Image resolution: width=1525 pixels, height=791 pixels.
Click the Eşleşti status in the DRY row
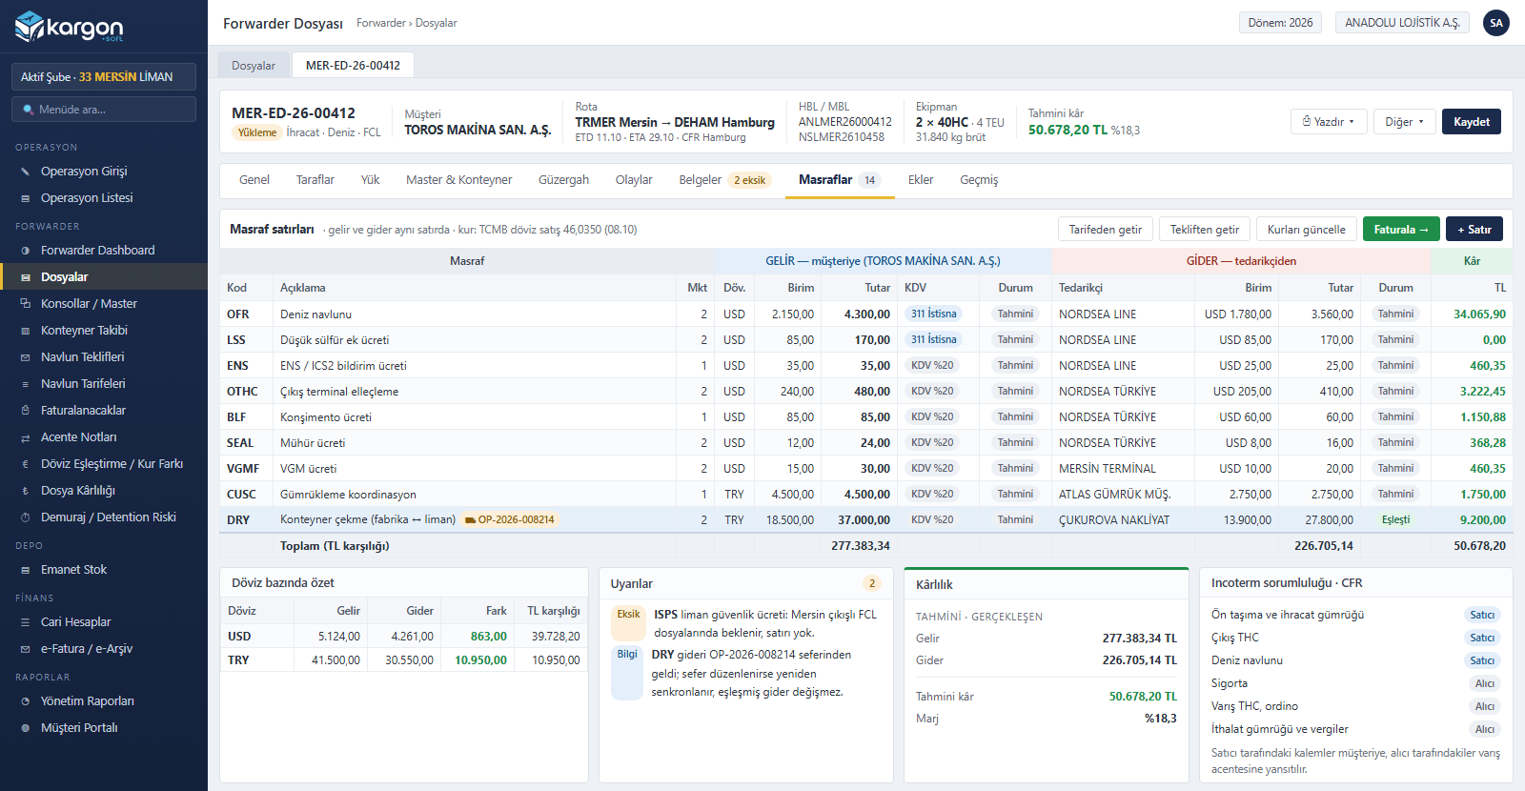click(x=1395, y=520)
